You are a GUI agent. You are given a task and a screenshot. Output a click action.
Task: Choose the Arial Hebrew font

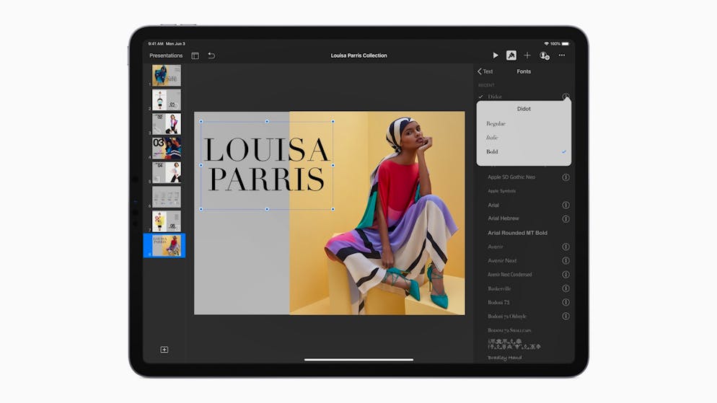tap(503, 218)
